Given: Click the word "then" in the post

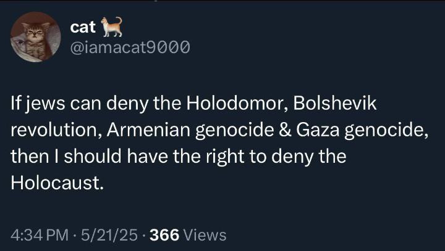Looking at the screenshot, I should pos(30,157).
